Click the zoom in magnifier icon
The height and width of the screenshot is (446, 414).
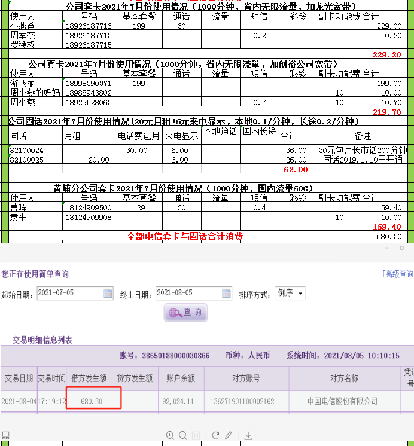coord(171,436)
